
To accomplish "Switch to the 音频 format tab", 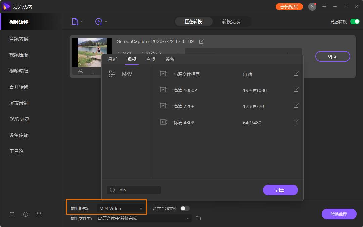I will [151, 59].
